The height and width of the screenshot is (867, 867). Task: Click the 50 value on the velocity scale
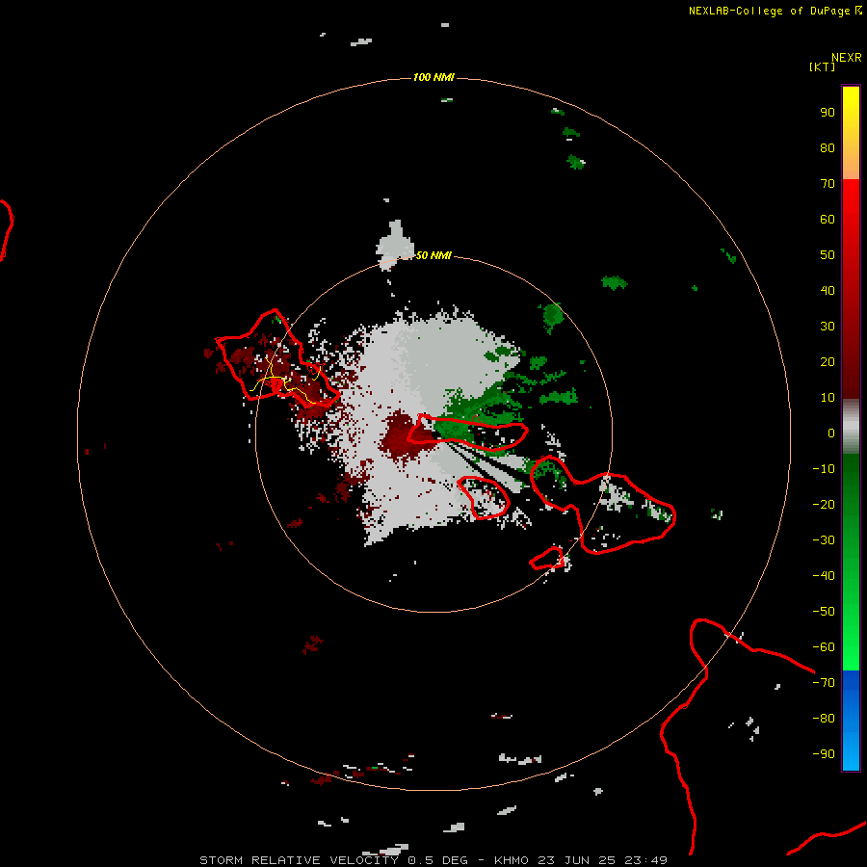click(x=828, y=255)
